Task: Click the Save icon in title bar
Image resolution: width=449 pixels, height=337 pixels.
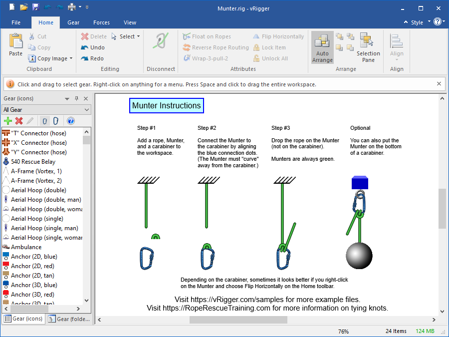Action: [x=36, y=7]
